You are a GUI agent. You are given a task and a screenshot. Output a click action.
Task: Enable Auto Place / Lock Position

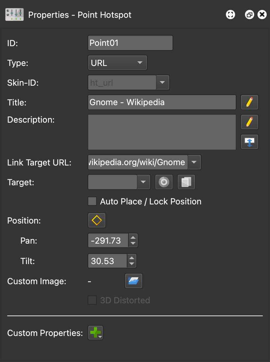tap(92, 201)
